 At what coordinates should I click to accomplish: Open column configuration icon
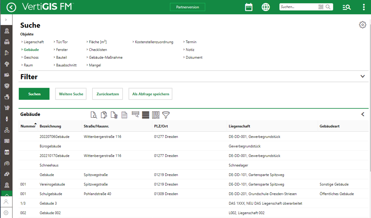coord(156,115)
